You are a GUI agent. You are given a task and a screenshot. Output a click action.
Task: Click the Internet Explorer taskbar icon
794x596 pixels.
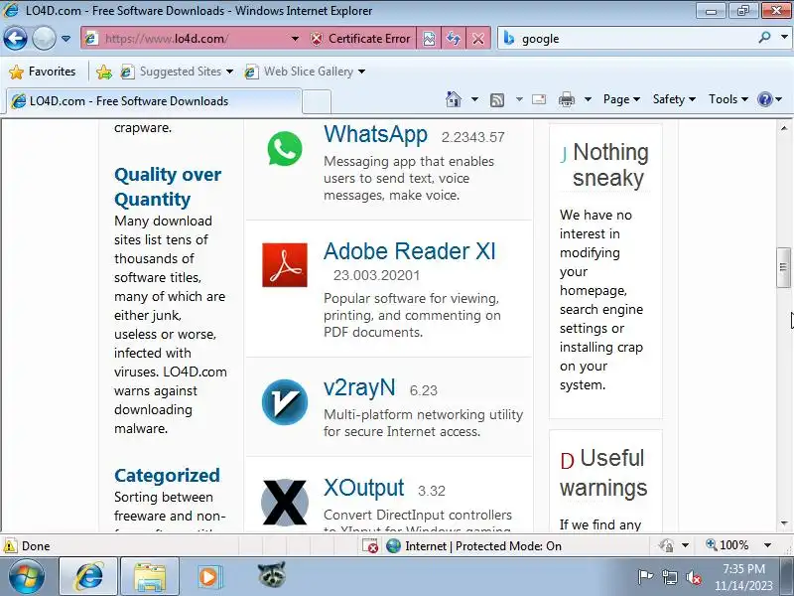89,577
